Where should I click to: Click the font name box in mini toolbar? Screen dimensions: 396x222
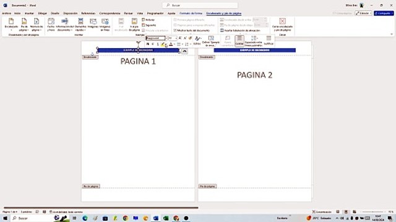(155, 38)
